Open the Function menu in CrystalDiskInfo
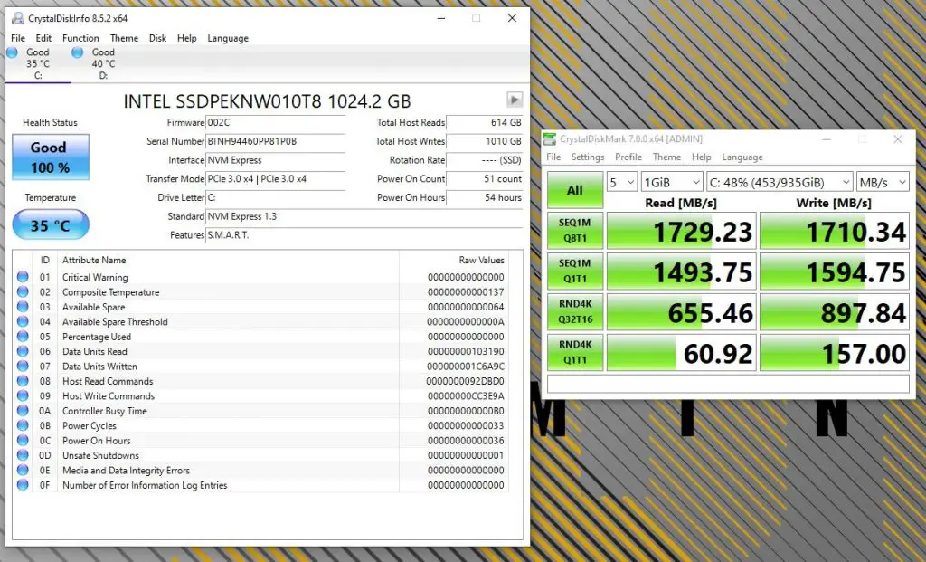 click(80, 38)
